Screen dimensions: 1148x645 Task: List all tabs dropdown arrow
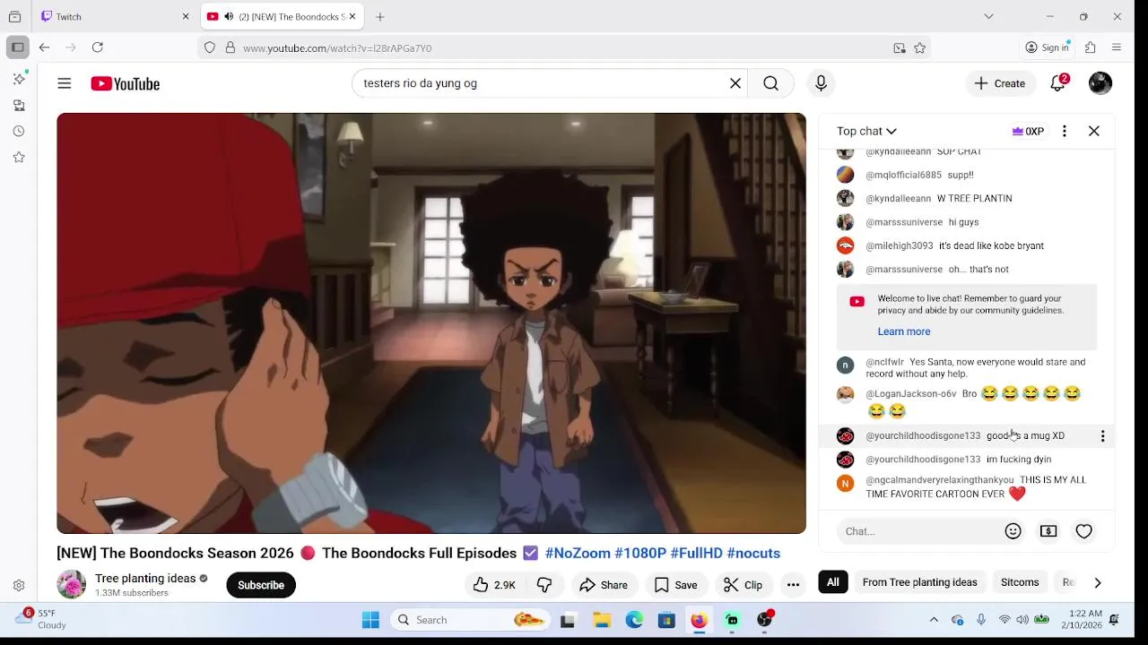point(988,16)
